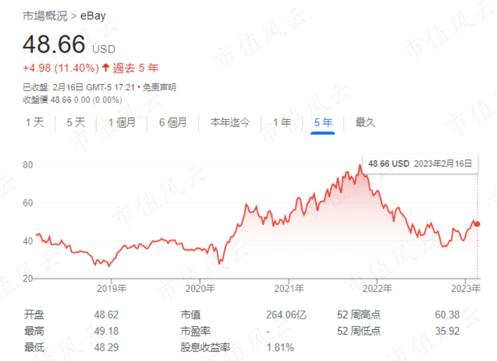Click the 2023年 axis label
This screenshot has width=497, height=361.
coord(466,288)
